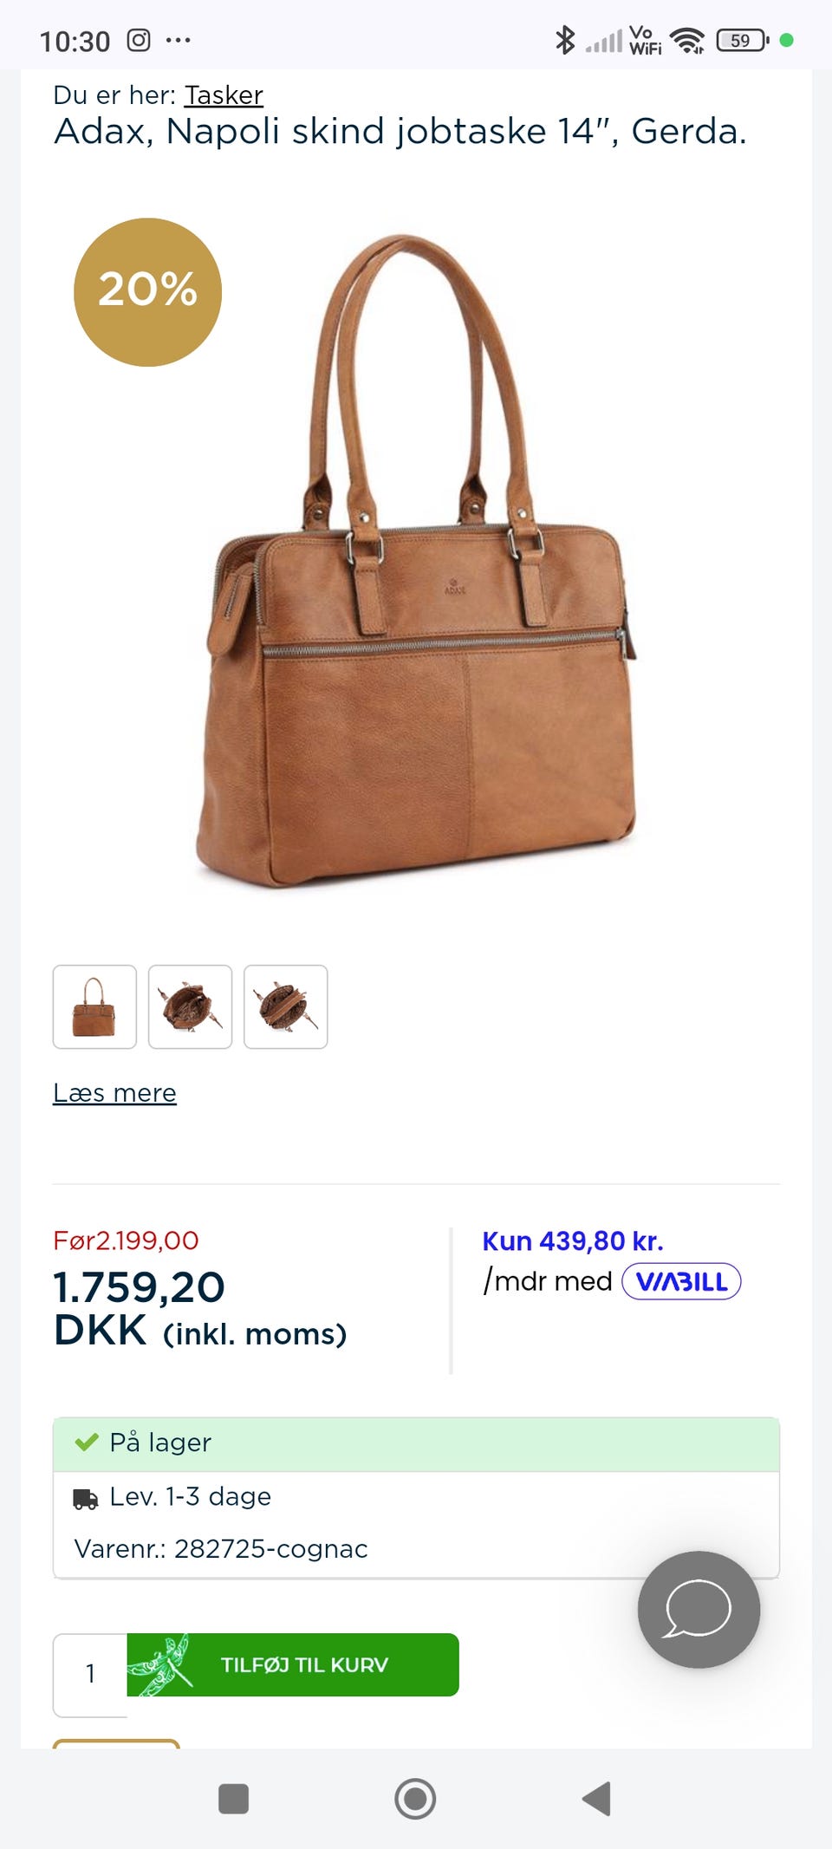Tap the Instagram notification icon in status bar
832x1849 pixels.
139,40
